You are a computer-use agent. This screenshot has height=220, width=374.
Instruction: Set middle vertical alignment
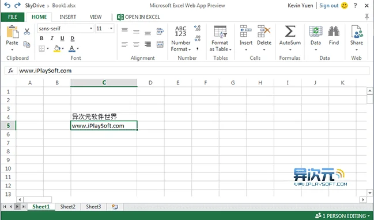pos(136,32)
